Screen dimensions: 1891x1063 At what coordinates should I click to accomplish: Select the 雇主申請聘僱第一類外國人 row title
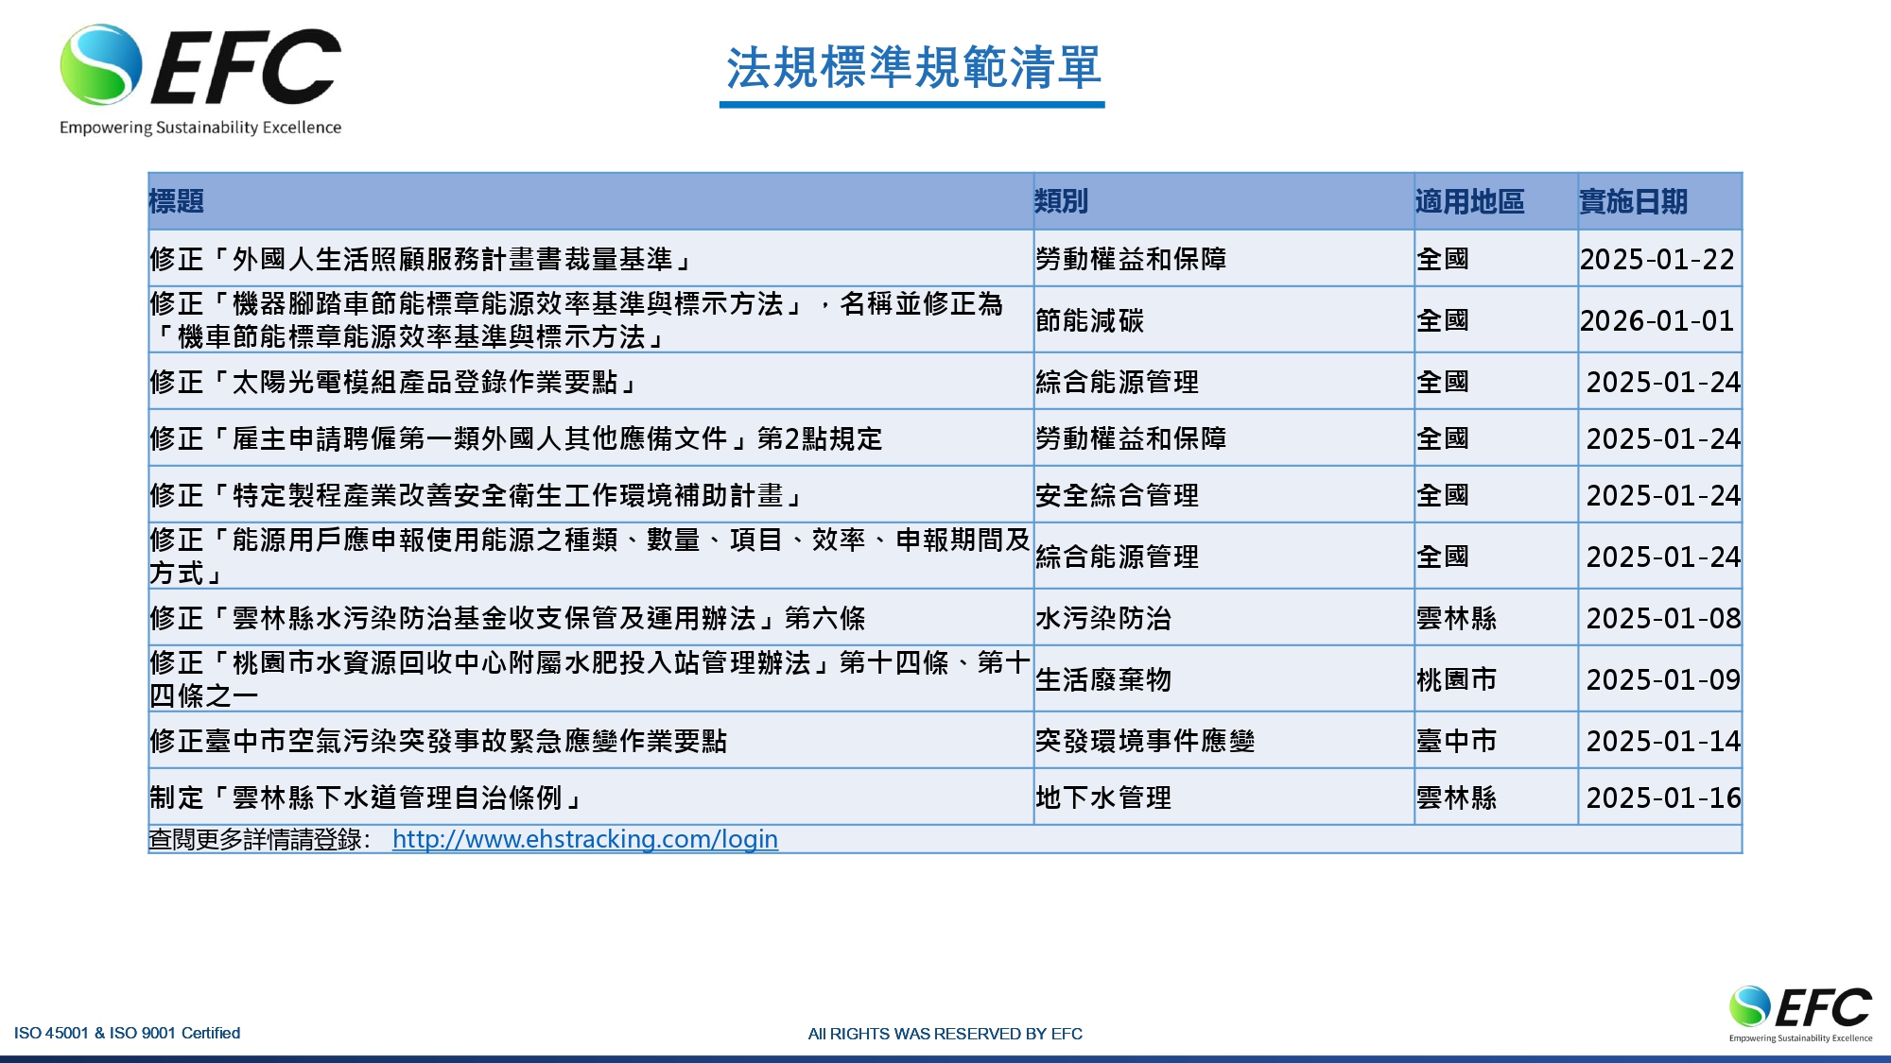(516, 438)
